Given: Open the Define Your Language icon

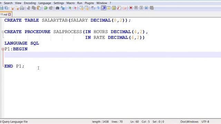Looking at the screenshot, I should tap(109, 8).
